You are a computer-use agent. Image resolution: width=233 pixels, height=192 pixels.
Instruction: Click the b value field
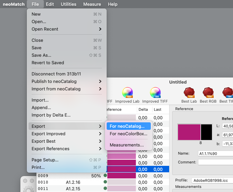click(228, 144)
